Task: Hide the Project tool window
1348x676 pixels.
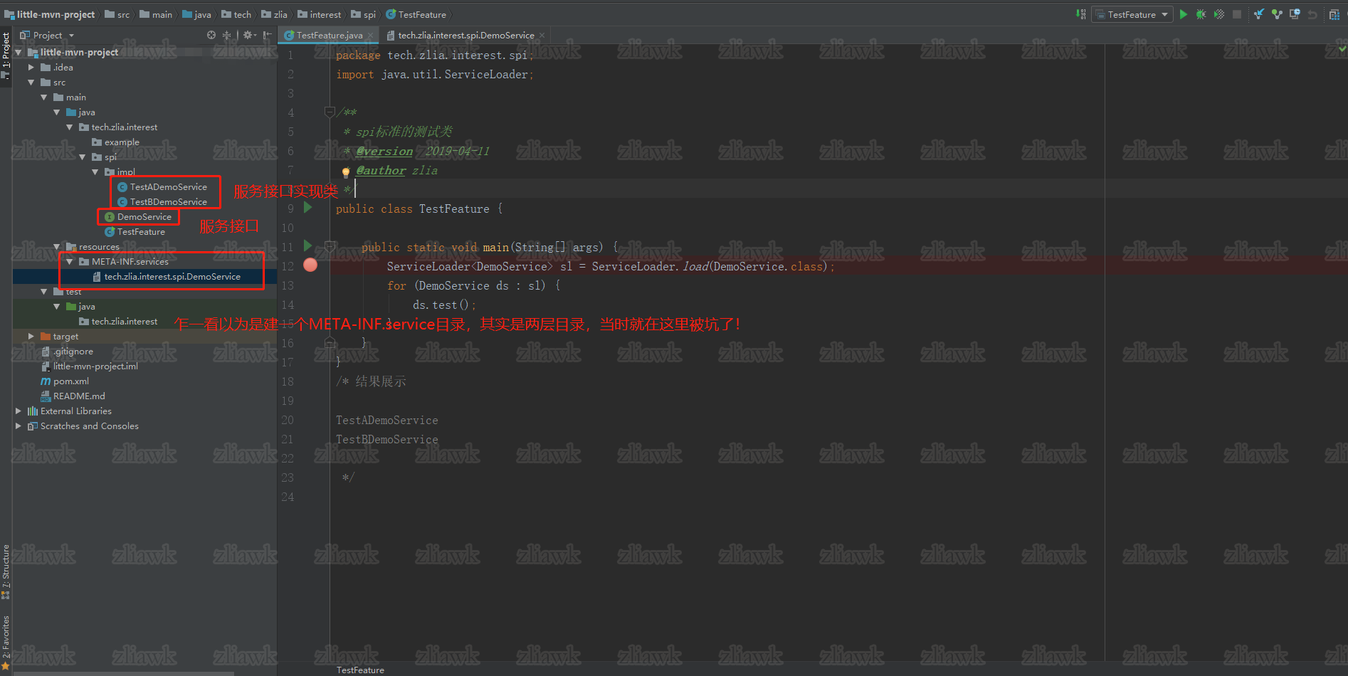Action: (267, 35)
